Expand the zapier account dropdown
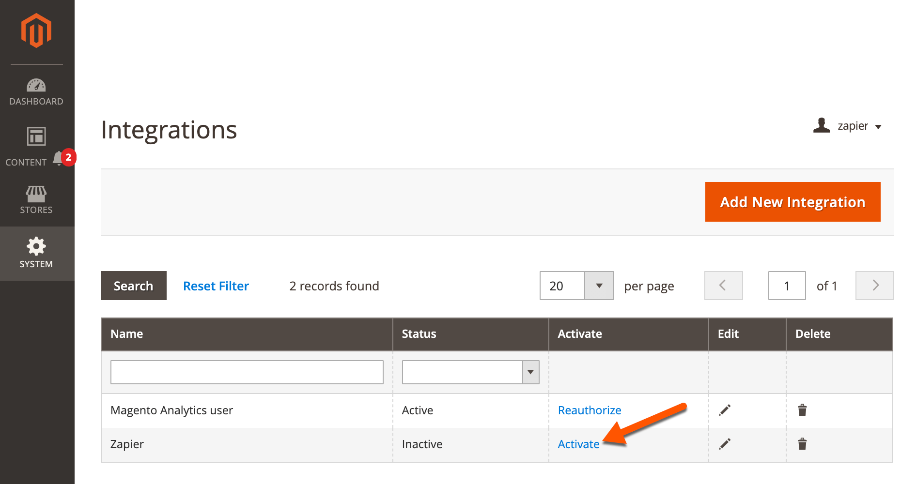This screenshot has height=484, width=901. 879,126
